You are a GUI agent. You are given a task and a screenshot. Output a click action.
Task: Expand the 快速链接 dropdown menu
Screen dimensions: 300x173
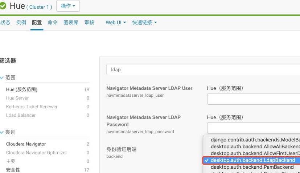[144, 23]
